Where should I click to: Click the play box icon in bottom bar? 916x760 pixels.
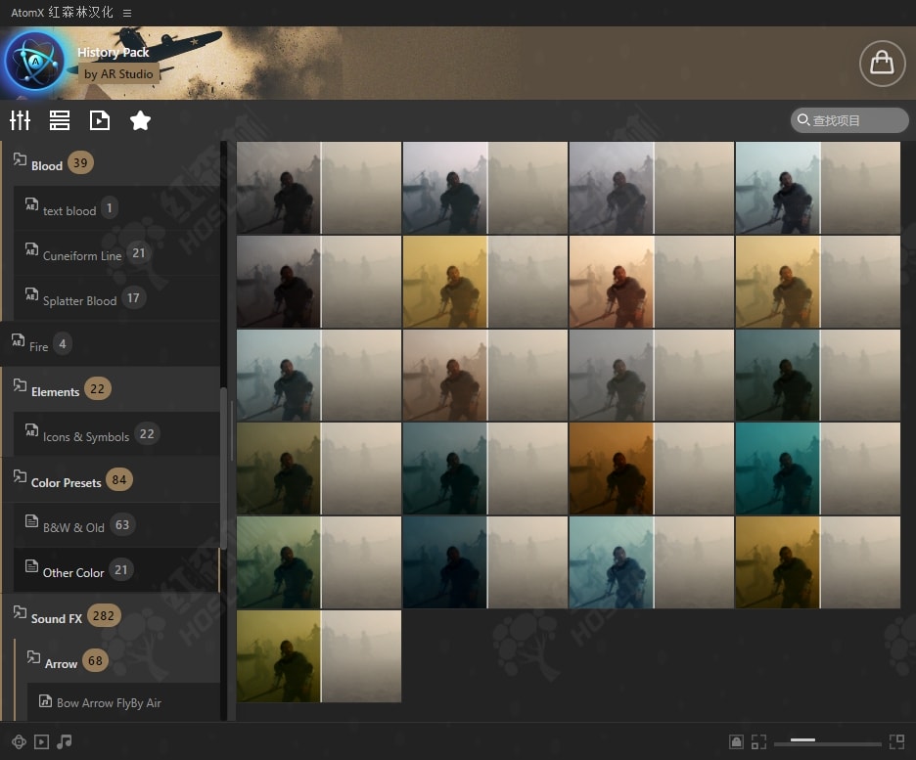[41, 741]
